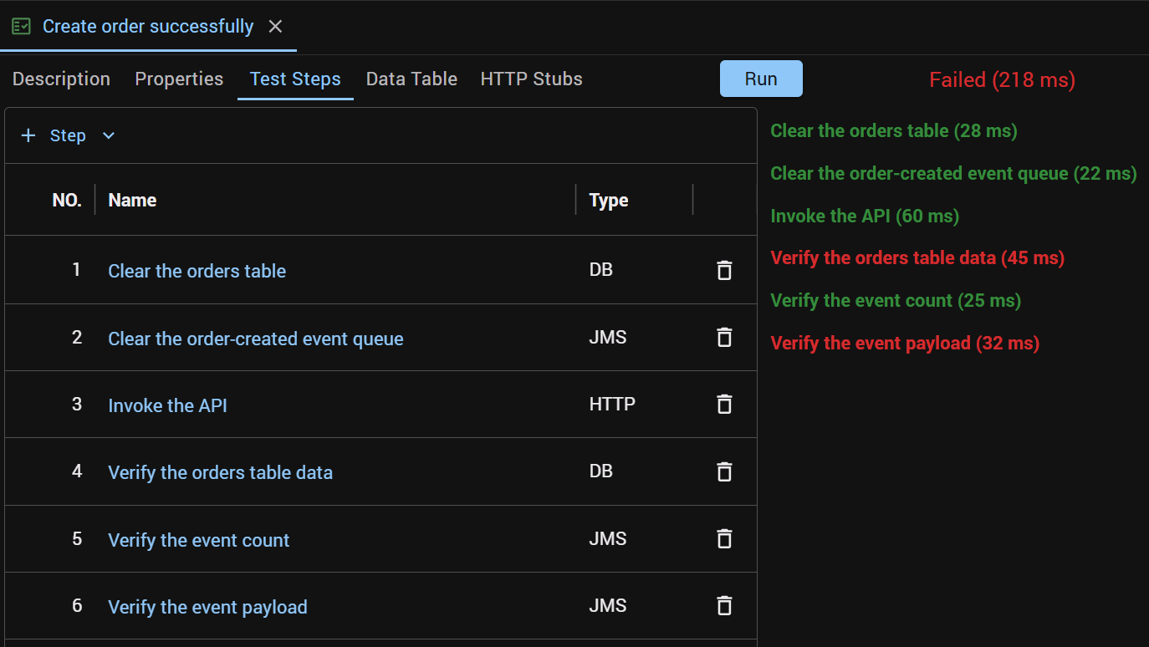Delete the Invoke the API step

pyautogui.click(x=724, y=405)
